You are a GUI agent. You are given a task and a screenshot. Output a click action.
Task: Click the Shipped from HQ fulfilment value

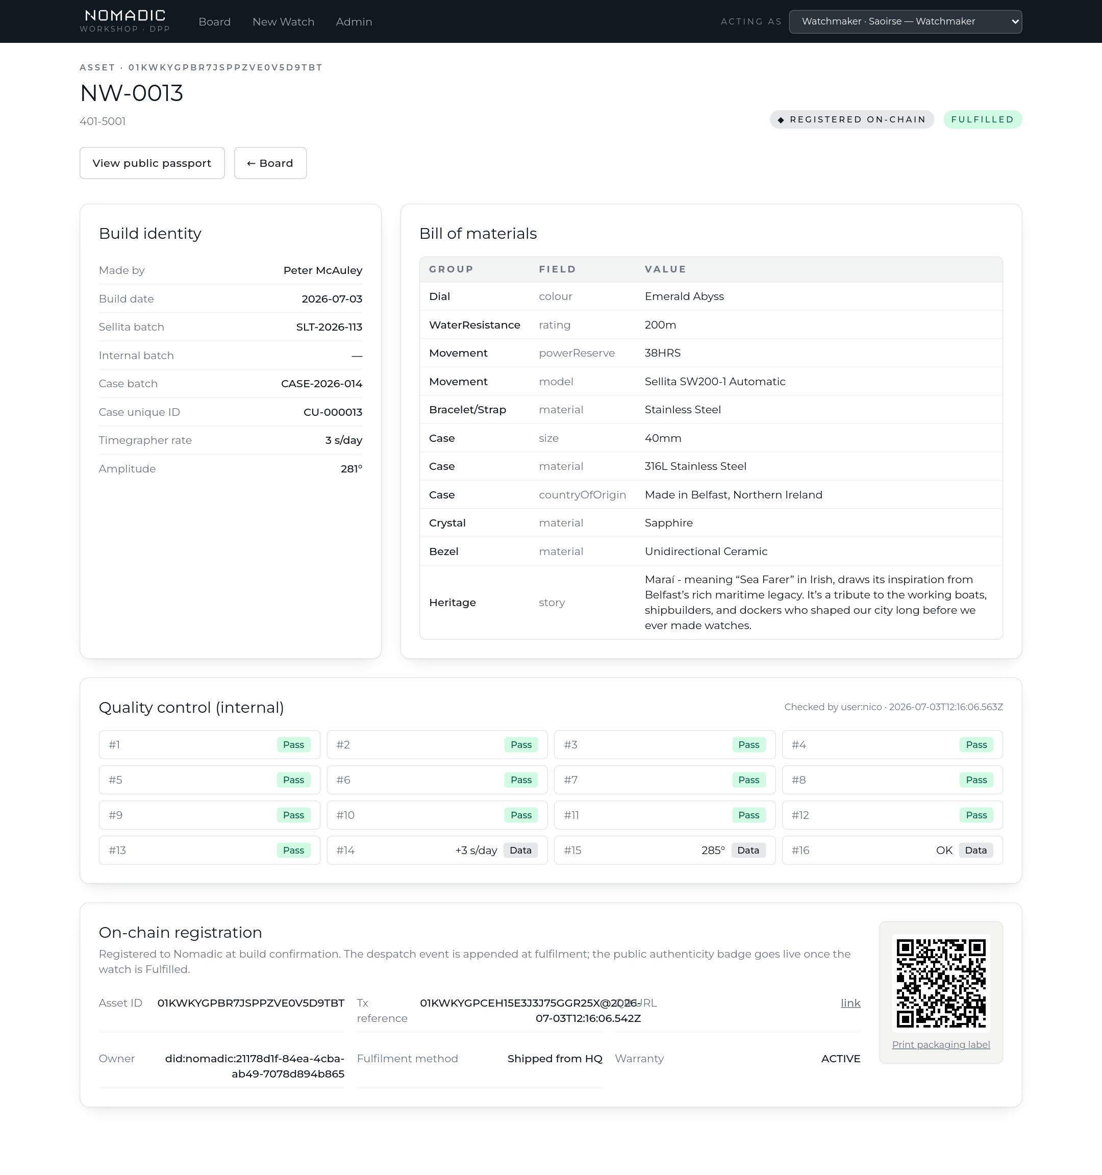pyautogui.click(x=555, y=1059)
